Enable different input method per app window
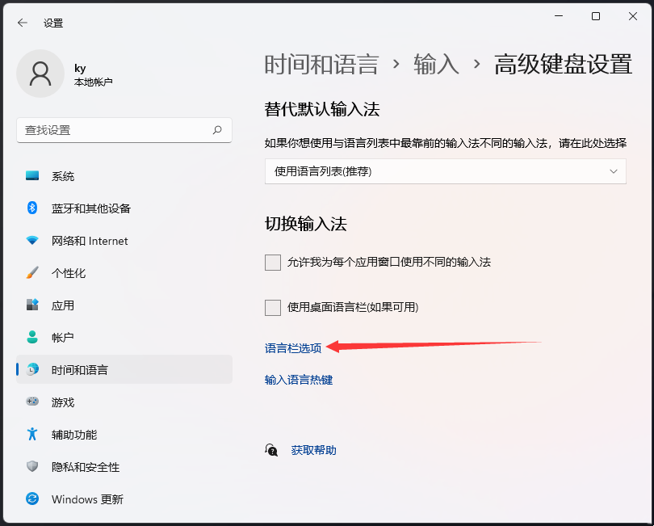The height and width of the screenshot is (526, 654). [x=273, y=263]
